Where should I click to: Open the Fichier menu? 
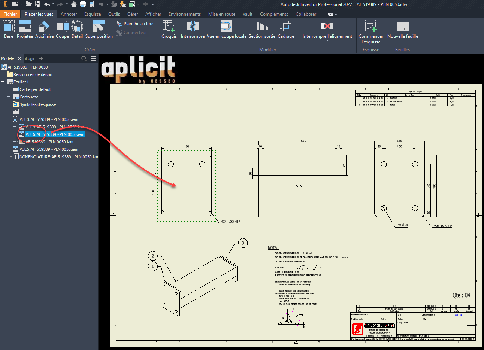pos(10,14)
